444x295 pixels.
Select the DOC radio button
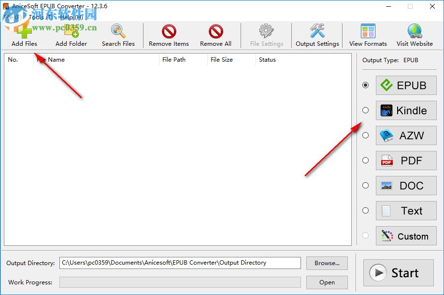(366, 186)
